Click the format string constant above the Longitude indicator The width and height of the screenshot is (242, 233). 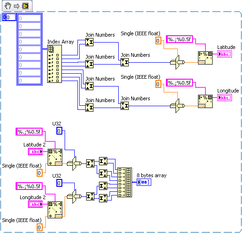point(179,83)
